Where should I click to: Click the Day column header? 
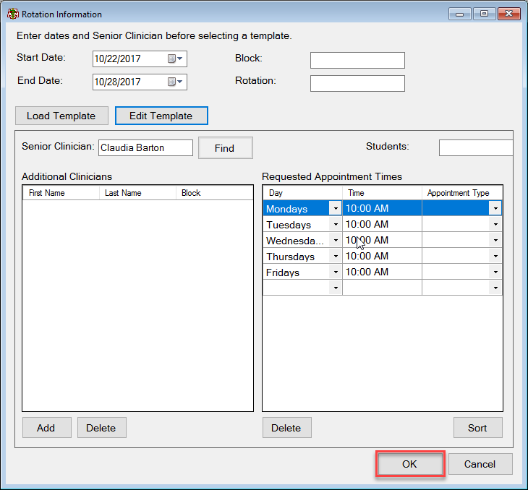tap(303, 193)
